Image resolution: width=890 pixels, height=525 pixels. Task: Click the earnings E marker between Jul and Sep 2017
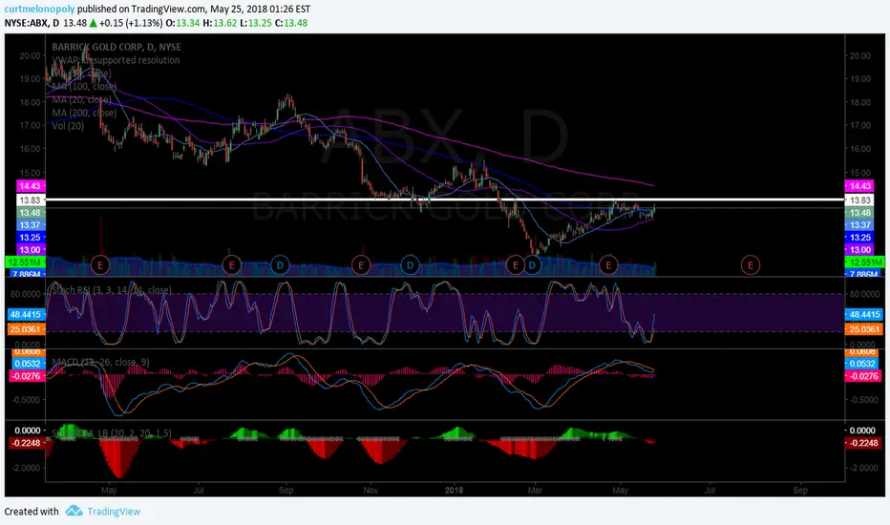[x=231, y=264]
